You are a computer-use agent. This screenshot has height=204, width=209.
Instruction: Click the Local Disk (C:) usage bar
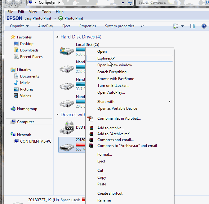point(81,50)
